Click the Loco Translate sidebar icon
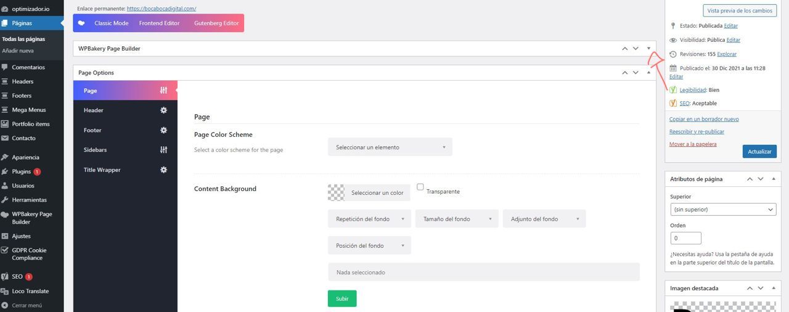The height and width of the screenshot is (312, 789). pyautogui.click(x=6, y=291)
